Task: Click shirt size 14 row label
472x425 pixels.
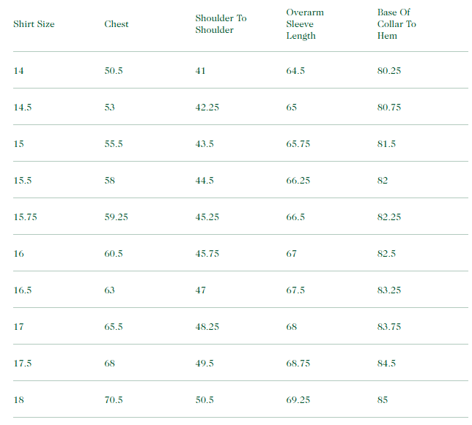Action: point(18,71)
